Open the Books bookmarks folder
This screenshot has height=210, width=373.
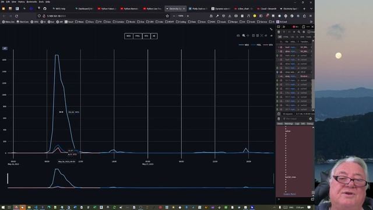(x=131, y=22)
